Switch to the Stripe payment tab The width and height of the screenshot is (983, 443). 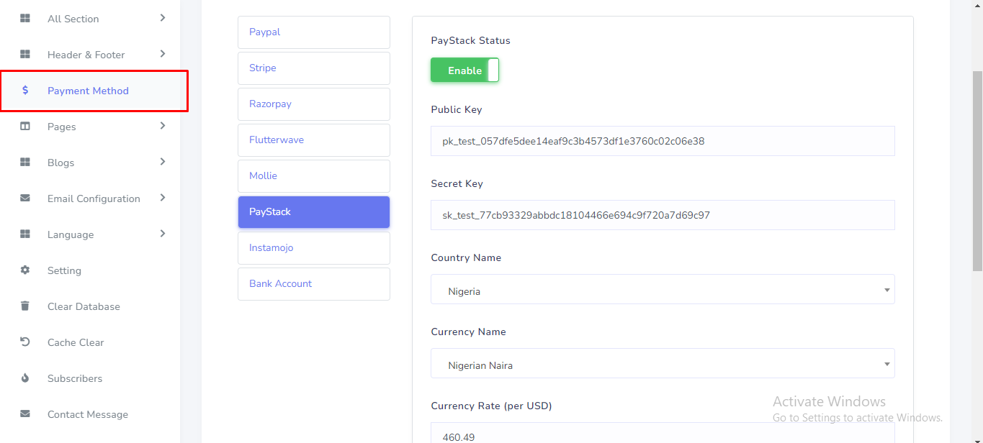click(x=314, y=68)
